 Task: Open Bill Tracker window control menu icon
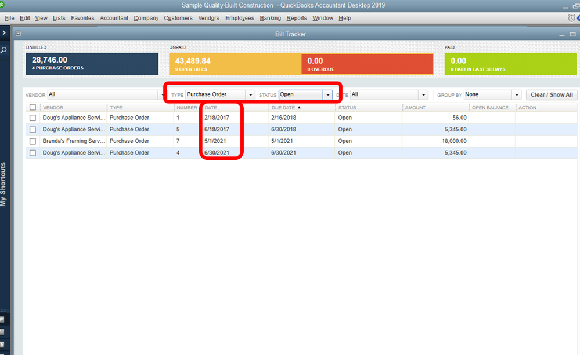18,34
